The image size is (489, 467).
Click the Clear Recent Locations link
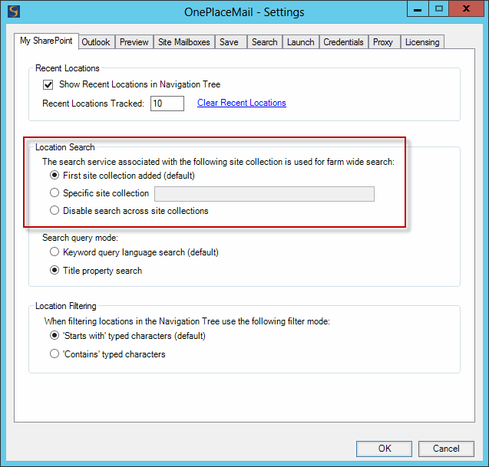click(x=242, y=103)
